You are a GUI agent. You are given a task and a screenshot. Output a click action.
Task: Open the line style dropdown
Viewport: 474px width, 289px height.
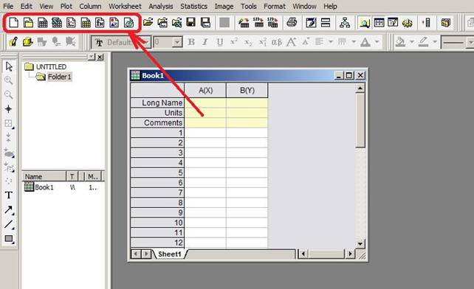click(x=457, y=43)
